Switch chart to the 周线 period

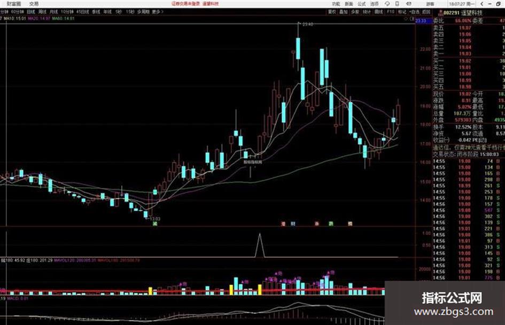pyautogui.click(x=42, y=12)
